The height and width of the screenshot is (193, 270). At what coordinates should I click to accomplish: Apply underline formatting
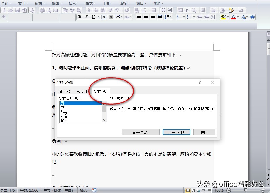(x=93, y=17)
